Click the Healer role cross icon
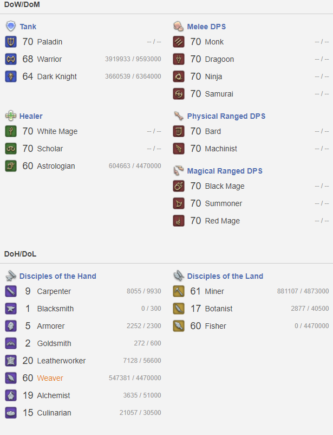Viewport: 333px width, 435px height. [x=11, y=116]
